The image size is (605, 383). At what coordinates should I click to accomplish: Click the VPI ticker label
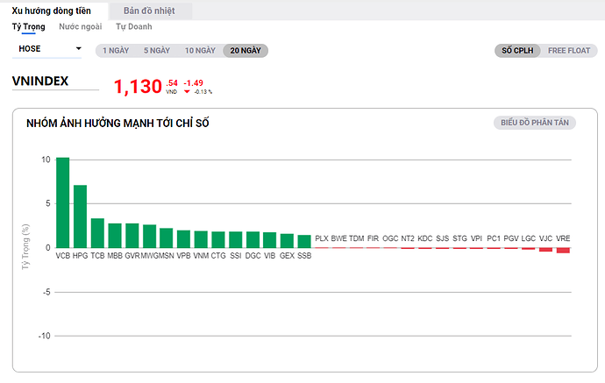pos(476,238)
